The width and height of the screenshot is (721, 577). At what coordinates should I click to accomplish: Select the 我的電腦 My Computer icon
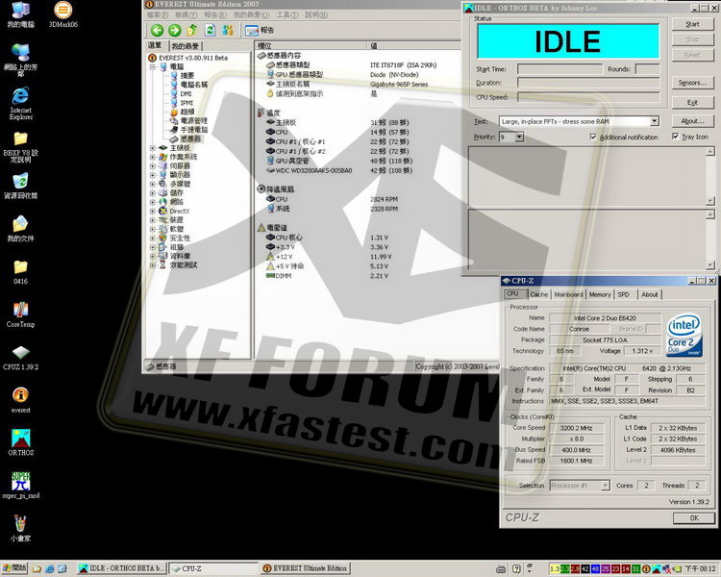click(x=21, y=14)
